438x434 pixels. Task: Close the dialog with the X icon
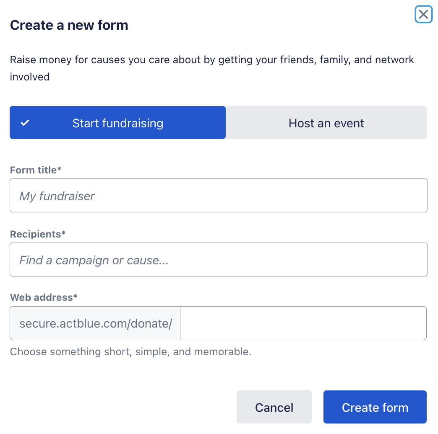(423, 15)
